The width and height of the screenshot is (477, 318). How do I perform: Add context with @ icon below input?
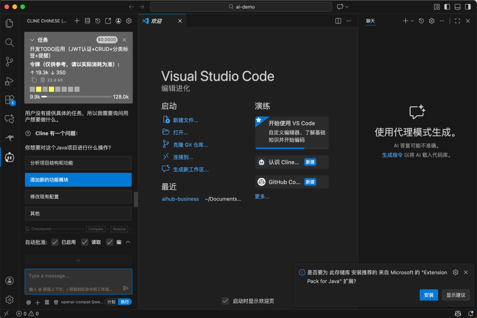pos(29,302)
